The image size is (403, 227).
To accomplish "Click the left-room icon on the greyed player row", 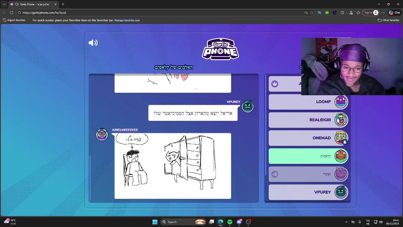I will tap(275, 174).
